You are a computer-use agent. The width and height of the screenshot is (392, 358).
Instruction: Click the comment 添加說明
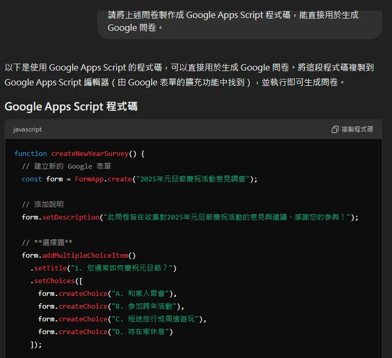pos(43,205)
